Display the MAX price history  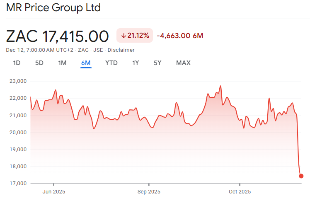point(183,63)
